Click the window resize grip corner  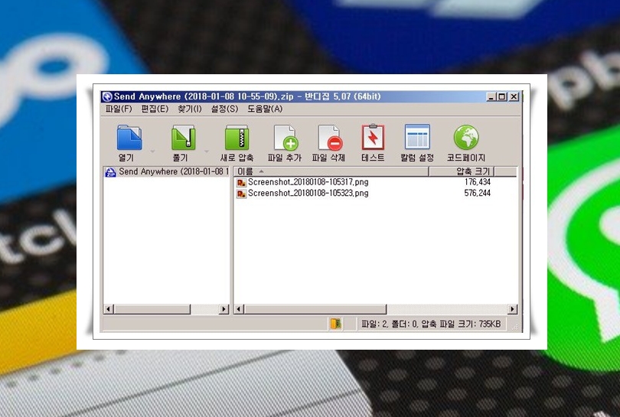(x=515, y=327)
